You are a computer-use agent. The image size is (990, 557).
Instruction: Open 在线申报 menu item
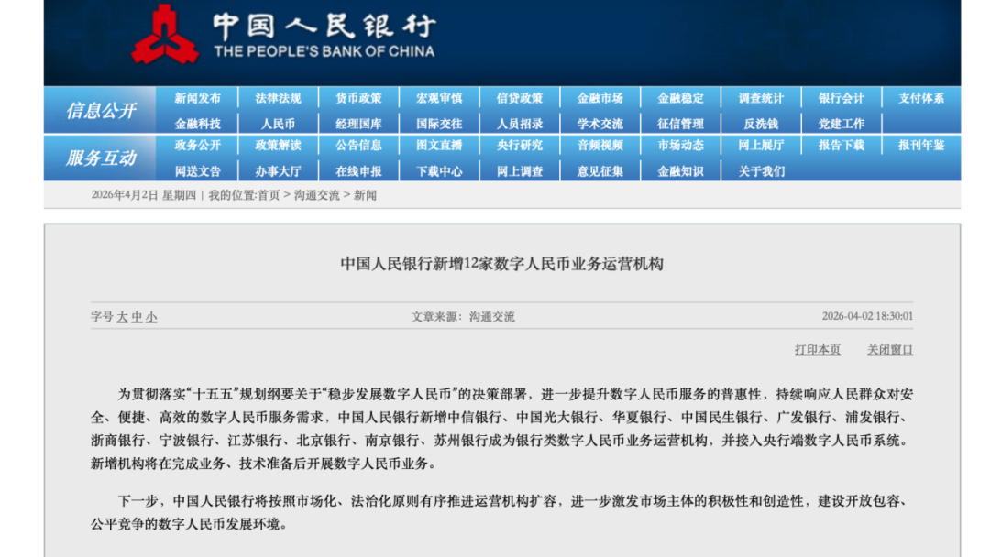358,171
